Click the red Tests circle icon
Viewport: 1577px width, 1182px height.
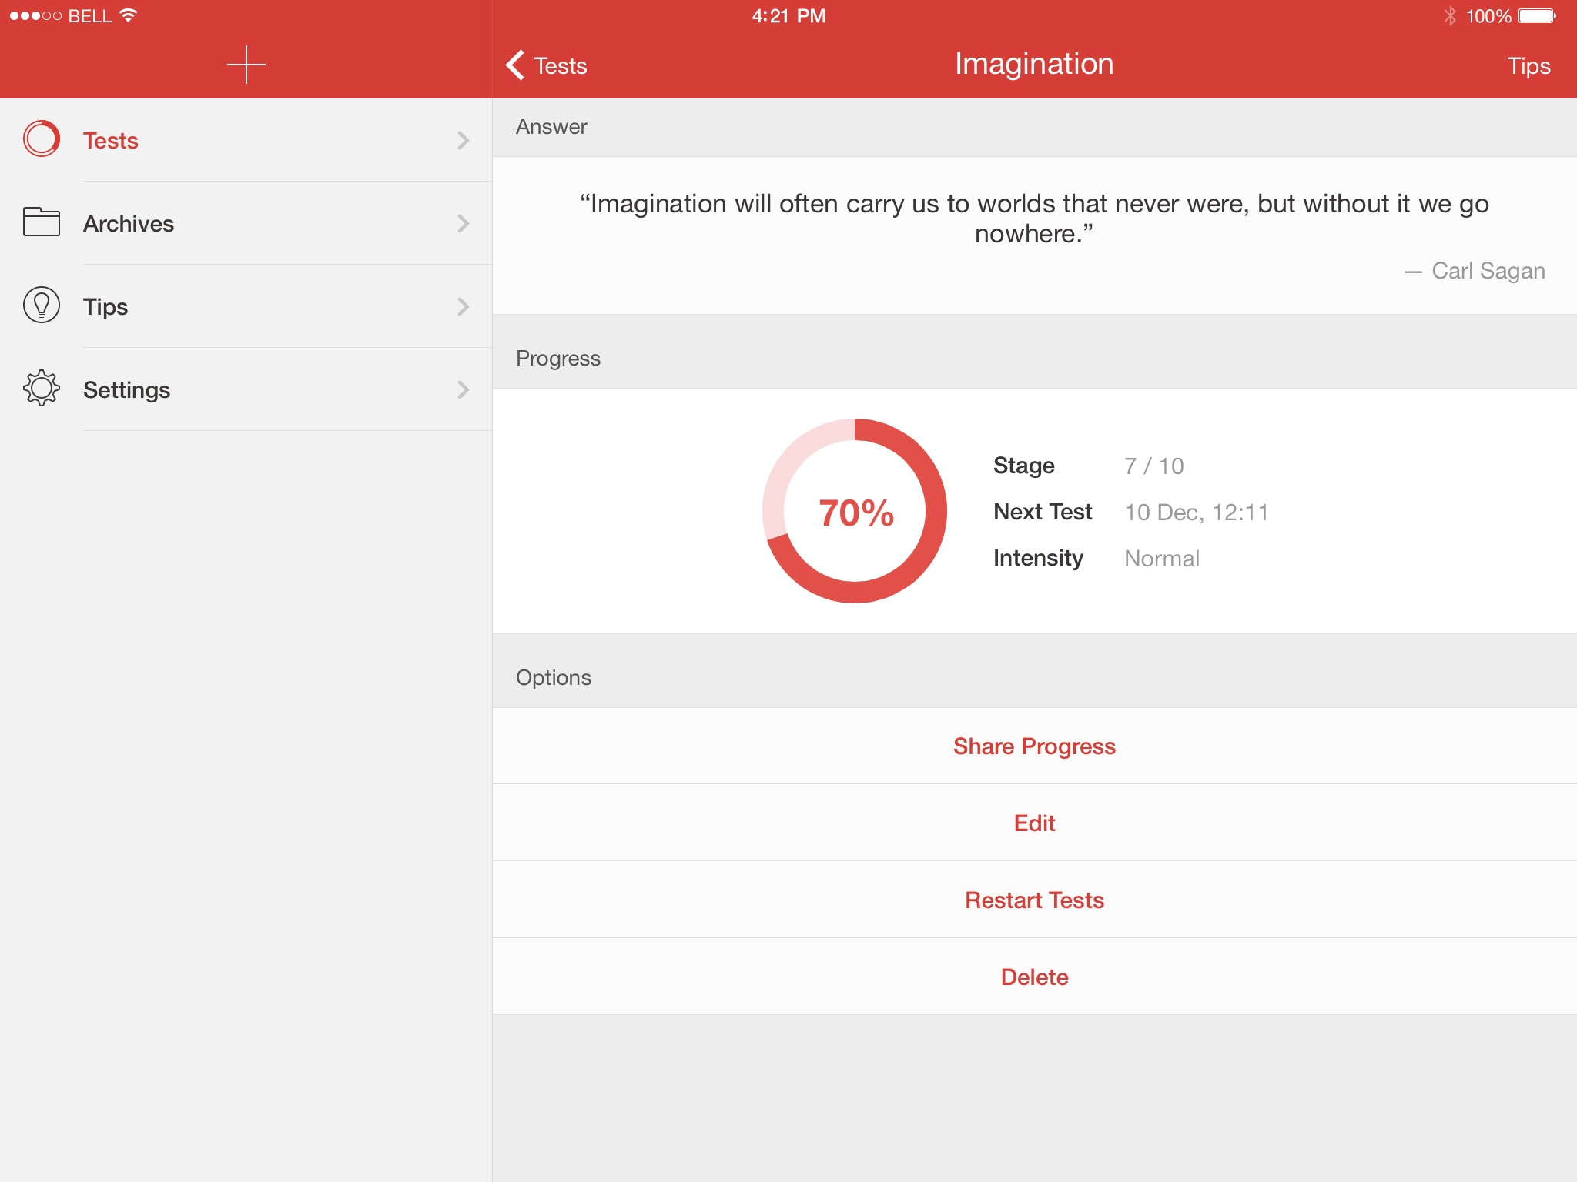[x=42, y=139]
